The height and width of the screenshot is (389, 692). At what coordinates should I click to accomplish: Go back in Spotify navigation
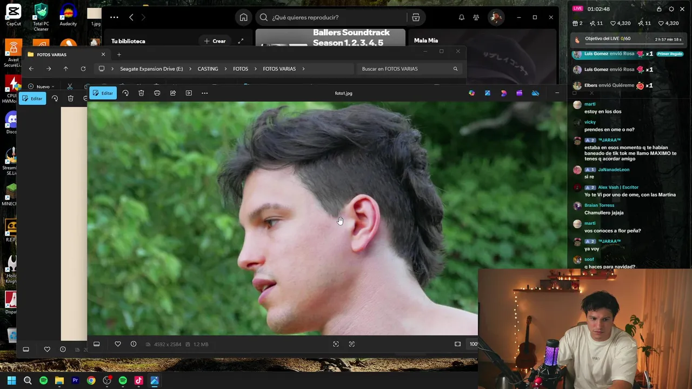[x=131, y=17]
